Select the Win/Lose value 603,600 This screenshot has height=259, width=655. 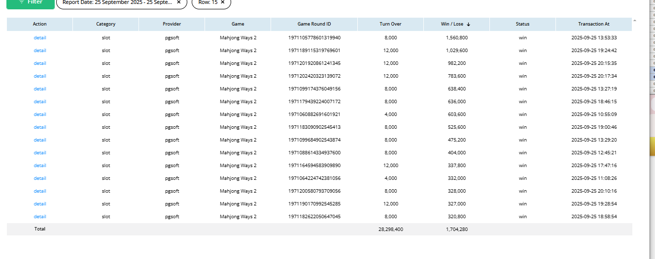click(457, 114)
